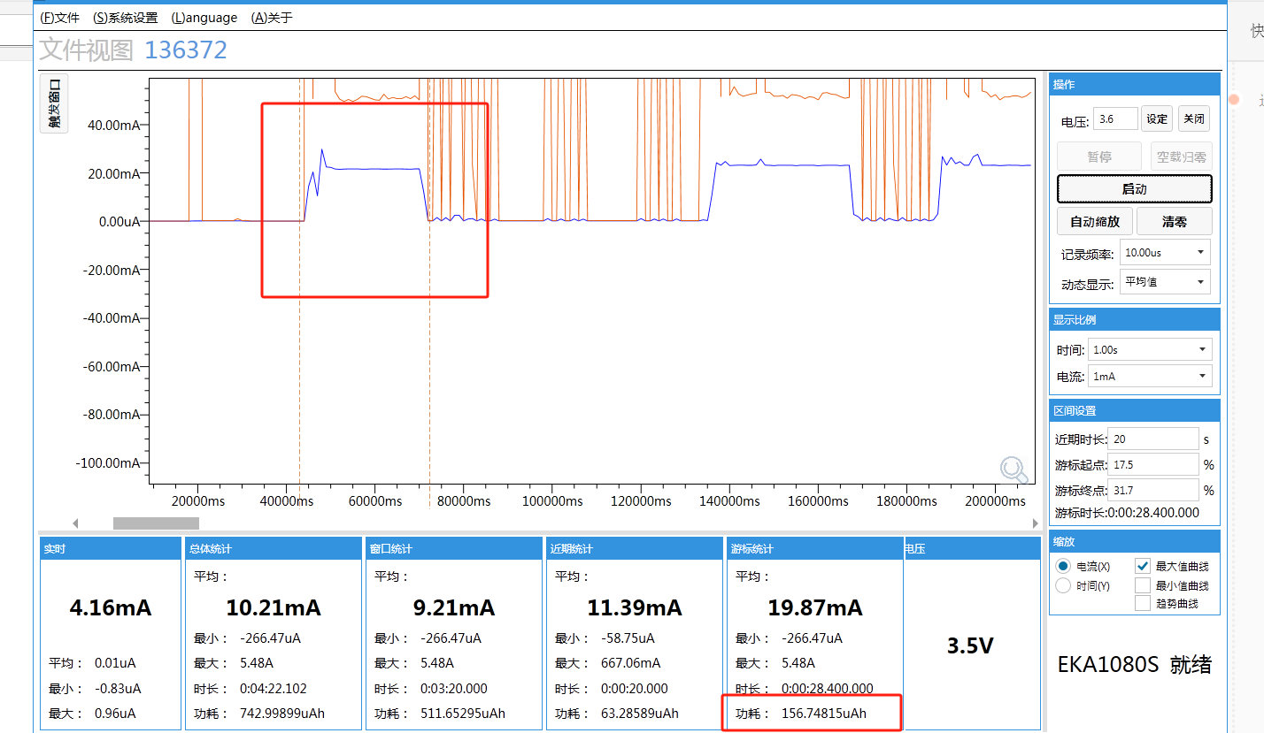Click the 63.28589uAh recent power value
The height and width of the screenshot is (733, 1264).
tap(640, 714)
